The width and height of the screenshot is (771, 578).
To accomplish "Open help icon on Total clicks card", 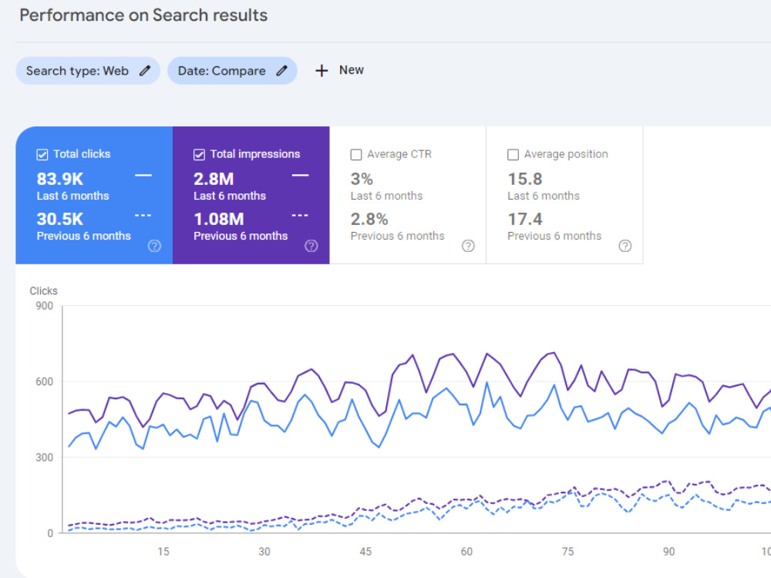I will point(154,246).
